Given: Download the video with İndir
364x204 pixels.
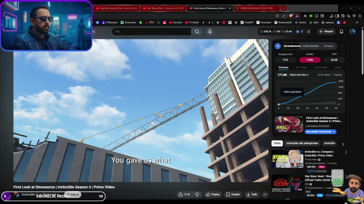Looking at the screenshot, I should click(252, 194).
